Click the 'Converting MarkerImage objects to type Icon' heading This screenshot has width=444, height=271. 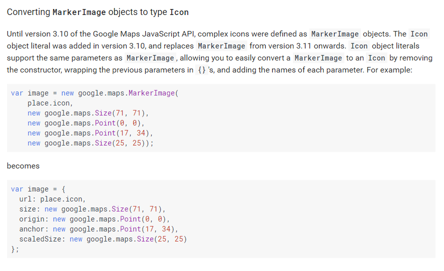[x=98, y=12]
